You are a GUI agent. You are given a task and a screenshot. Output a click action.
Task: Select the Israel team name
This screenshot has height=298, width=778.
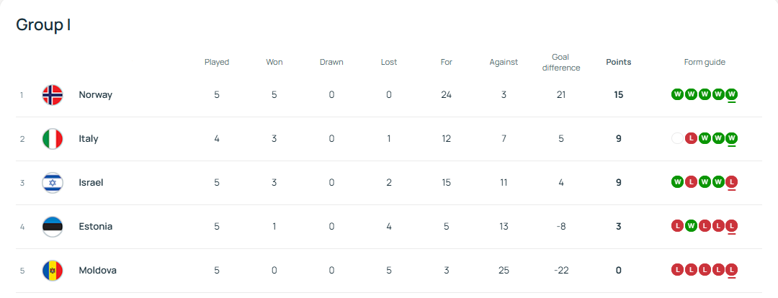coord(91,183)
